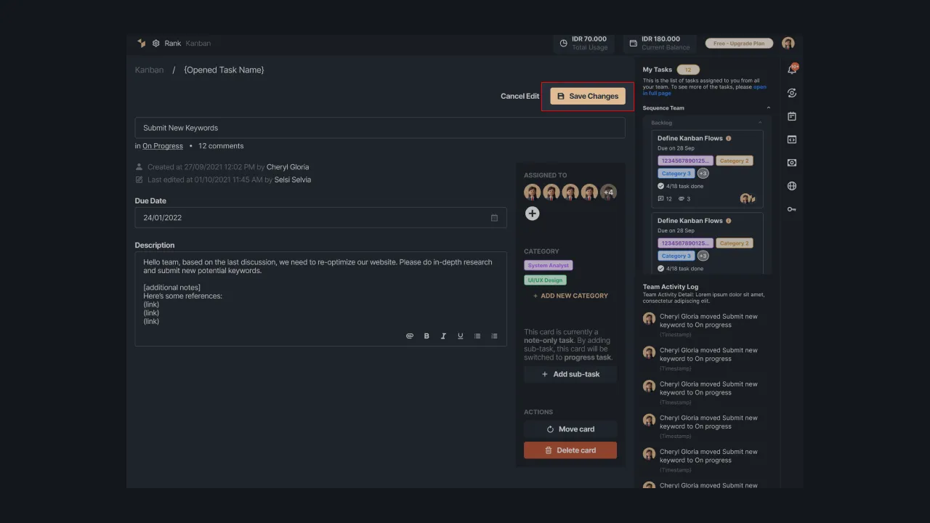Click the editor name Selsi Selvia

point(293,179)
